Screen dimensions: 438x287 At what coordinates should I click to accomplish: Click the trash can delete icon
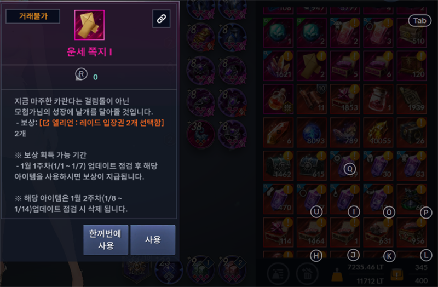[307, 274]
